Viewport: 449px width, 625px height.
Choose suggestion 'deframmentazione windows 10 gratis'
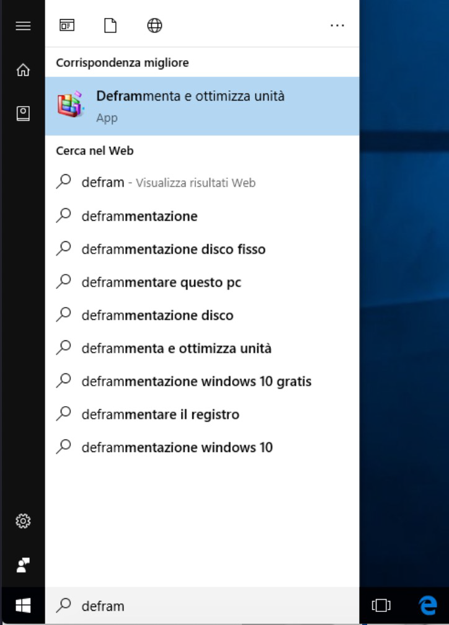click(x=202, y=381)
